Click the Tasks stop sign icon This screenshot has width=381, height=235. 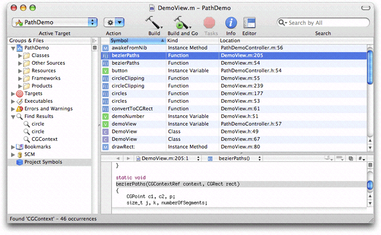point(210,22)
